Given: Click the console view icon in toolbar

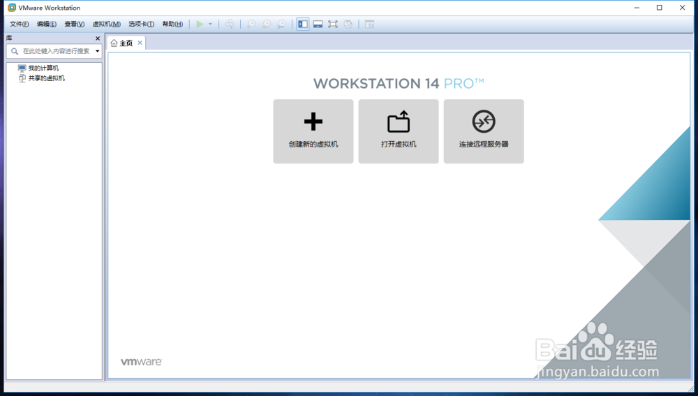Looking at the screenshot, I should (x=369, y=24).
